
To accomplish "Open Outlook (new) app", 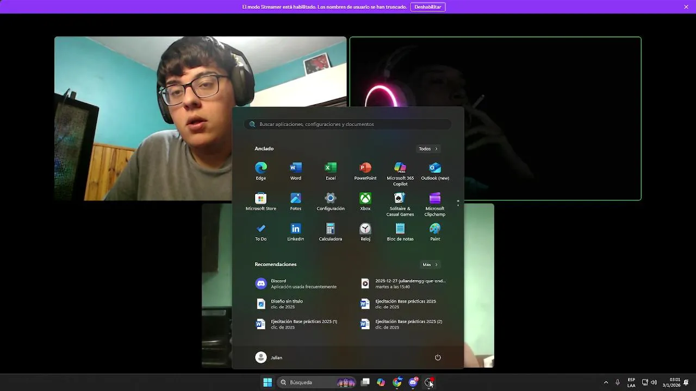I will tap(435, 171).
